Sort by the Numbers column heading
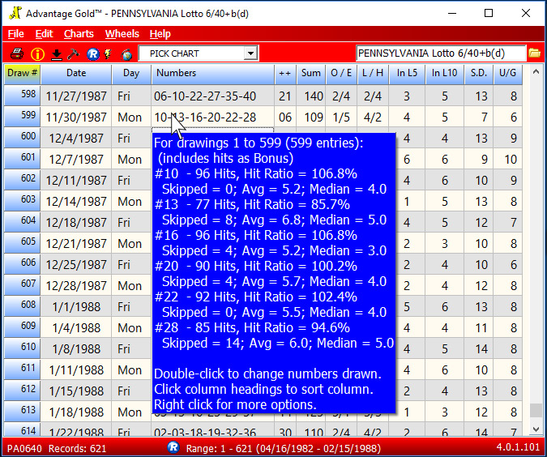Viewport: 547px width, 457px height. pos(212,74)
